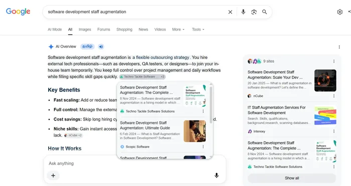Click nCube result thumbnail image
Image resolution: width=351 pixels, height=186 pixels.
325,80
